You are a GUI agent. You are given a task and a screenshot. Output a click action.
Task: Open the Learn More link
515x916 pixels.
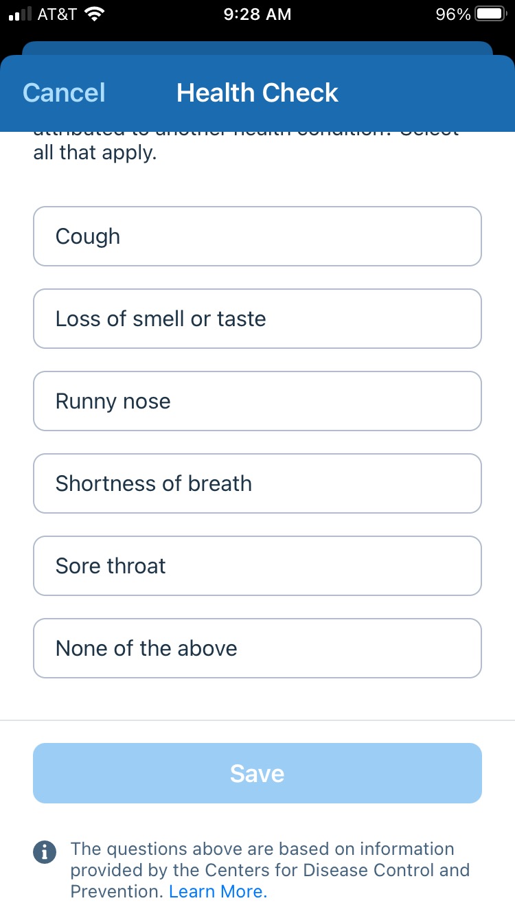218,891
